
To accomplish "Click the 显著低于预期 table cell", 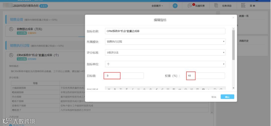I will click(35, 106).
